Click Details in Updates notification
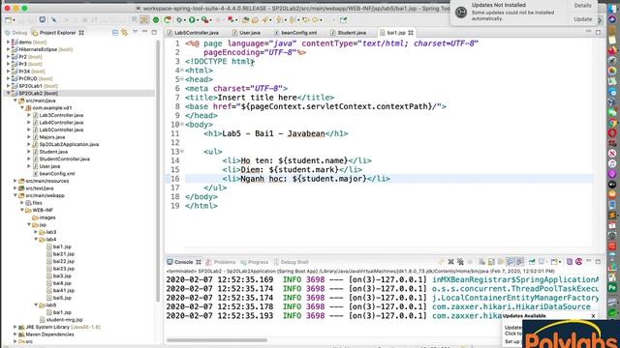 582,6
